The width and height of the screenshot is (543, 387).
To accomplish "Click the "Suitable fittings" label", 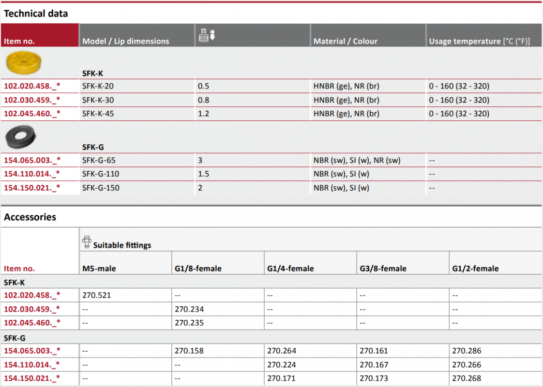I will click(122, 245).
